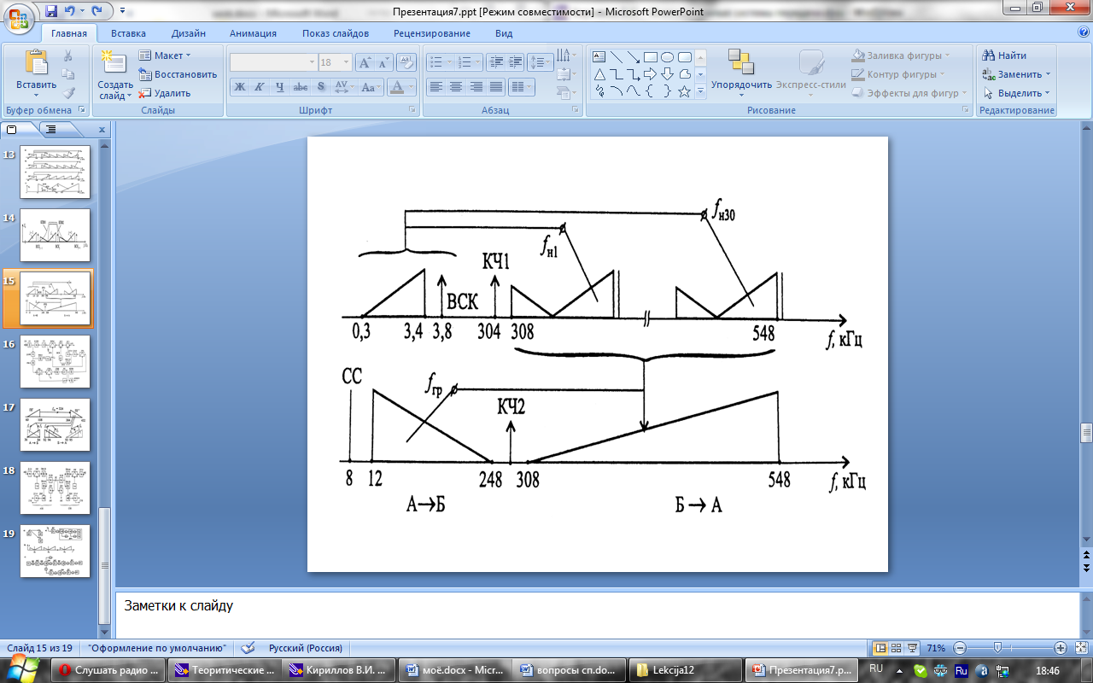Undo the last action
Image resolution: width=1093 pixels, height=683 pixels.
[71, 11]
